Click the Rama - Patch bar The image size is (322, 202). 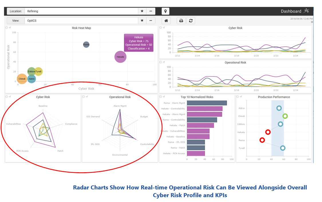pyautogui.click(x=196, y=148)
